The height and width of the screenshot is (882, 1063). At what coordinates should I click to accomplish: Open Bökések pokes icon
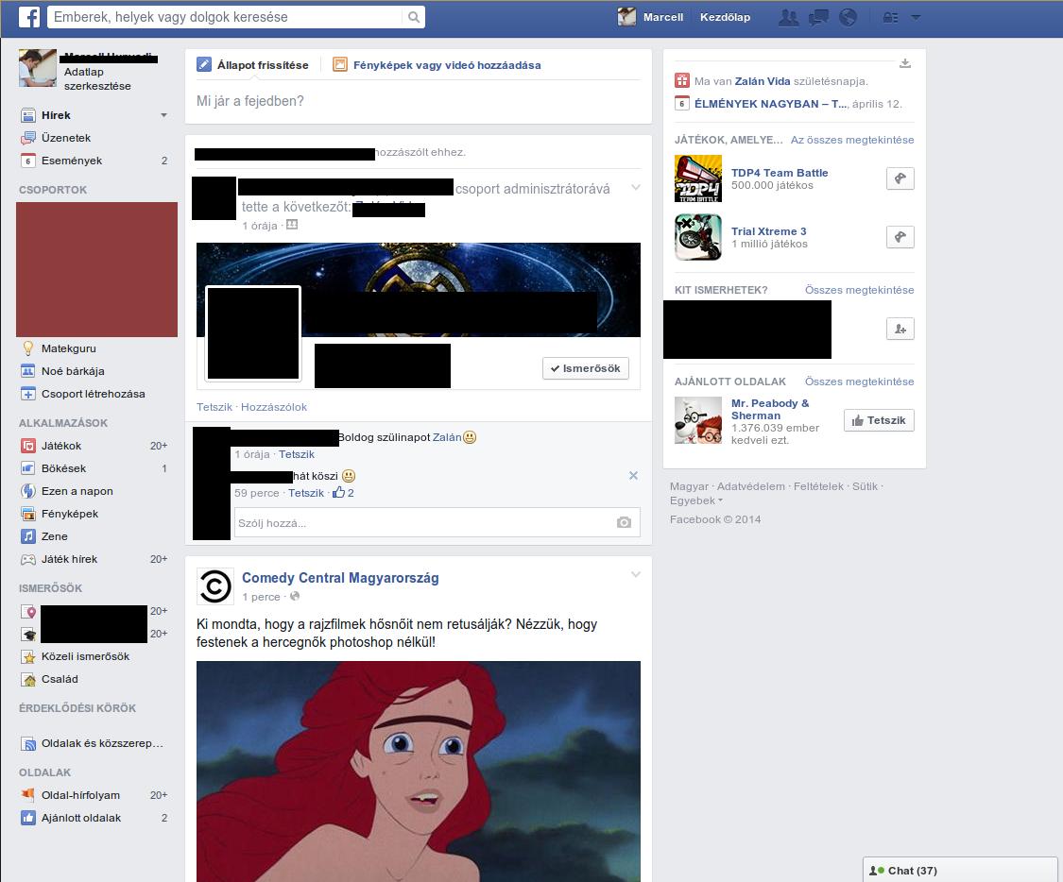27,468
